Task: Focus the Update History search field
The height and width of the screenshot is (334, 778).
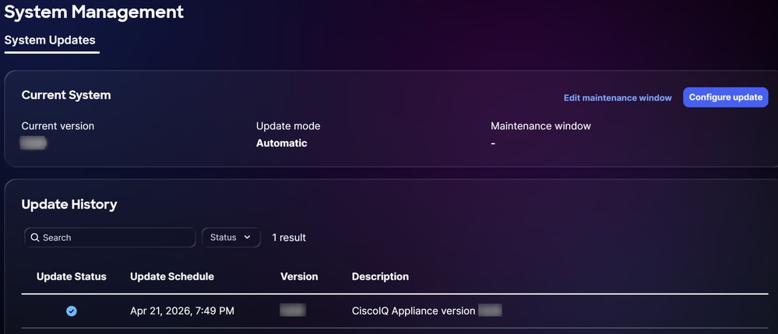Action: coord(110,237)
